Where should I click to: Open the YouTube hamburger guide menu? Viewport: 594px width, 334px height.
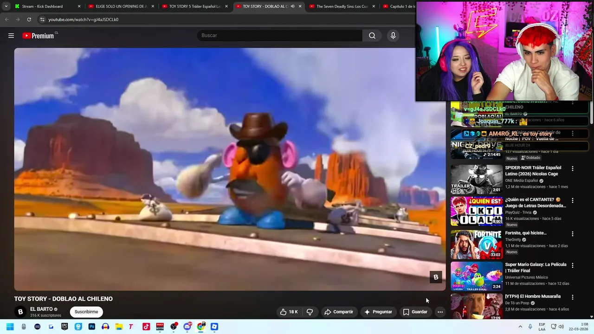click(11, 36)
